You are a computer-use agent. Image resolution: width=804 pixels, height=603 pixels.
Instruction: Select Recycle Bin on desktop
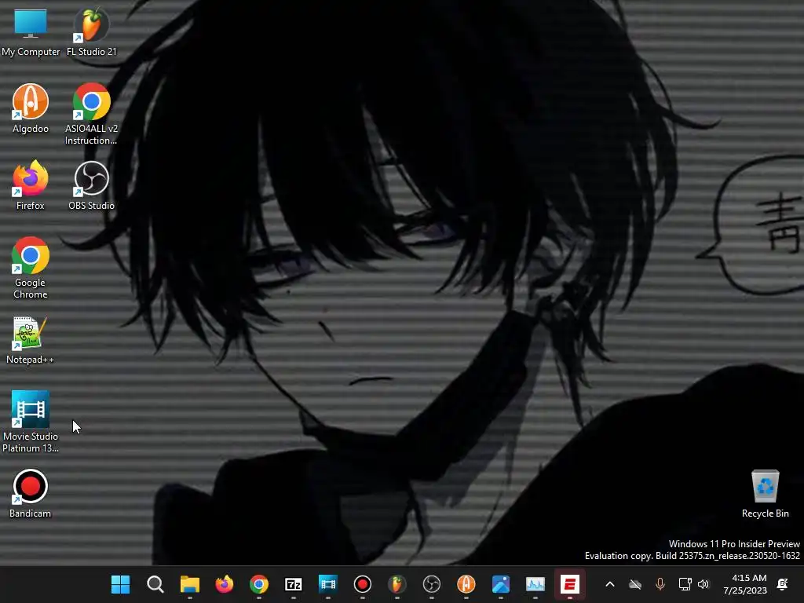point(765,493)
